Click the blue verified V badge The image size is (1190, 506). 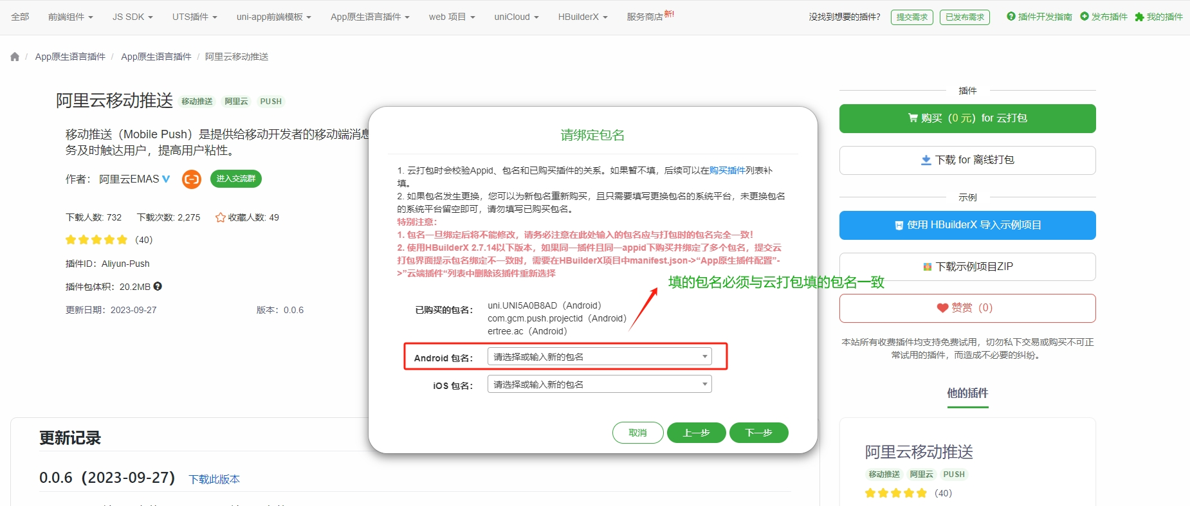pos(166,179)
